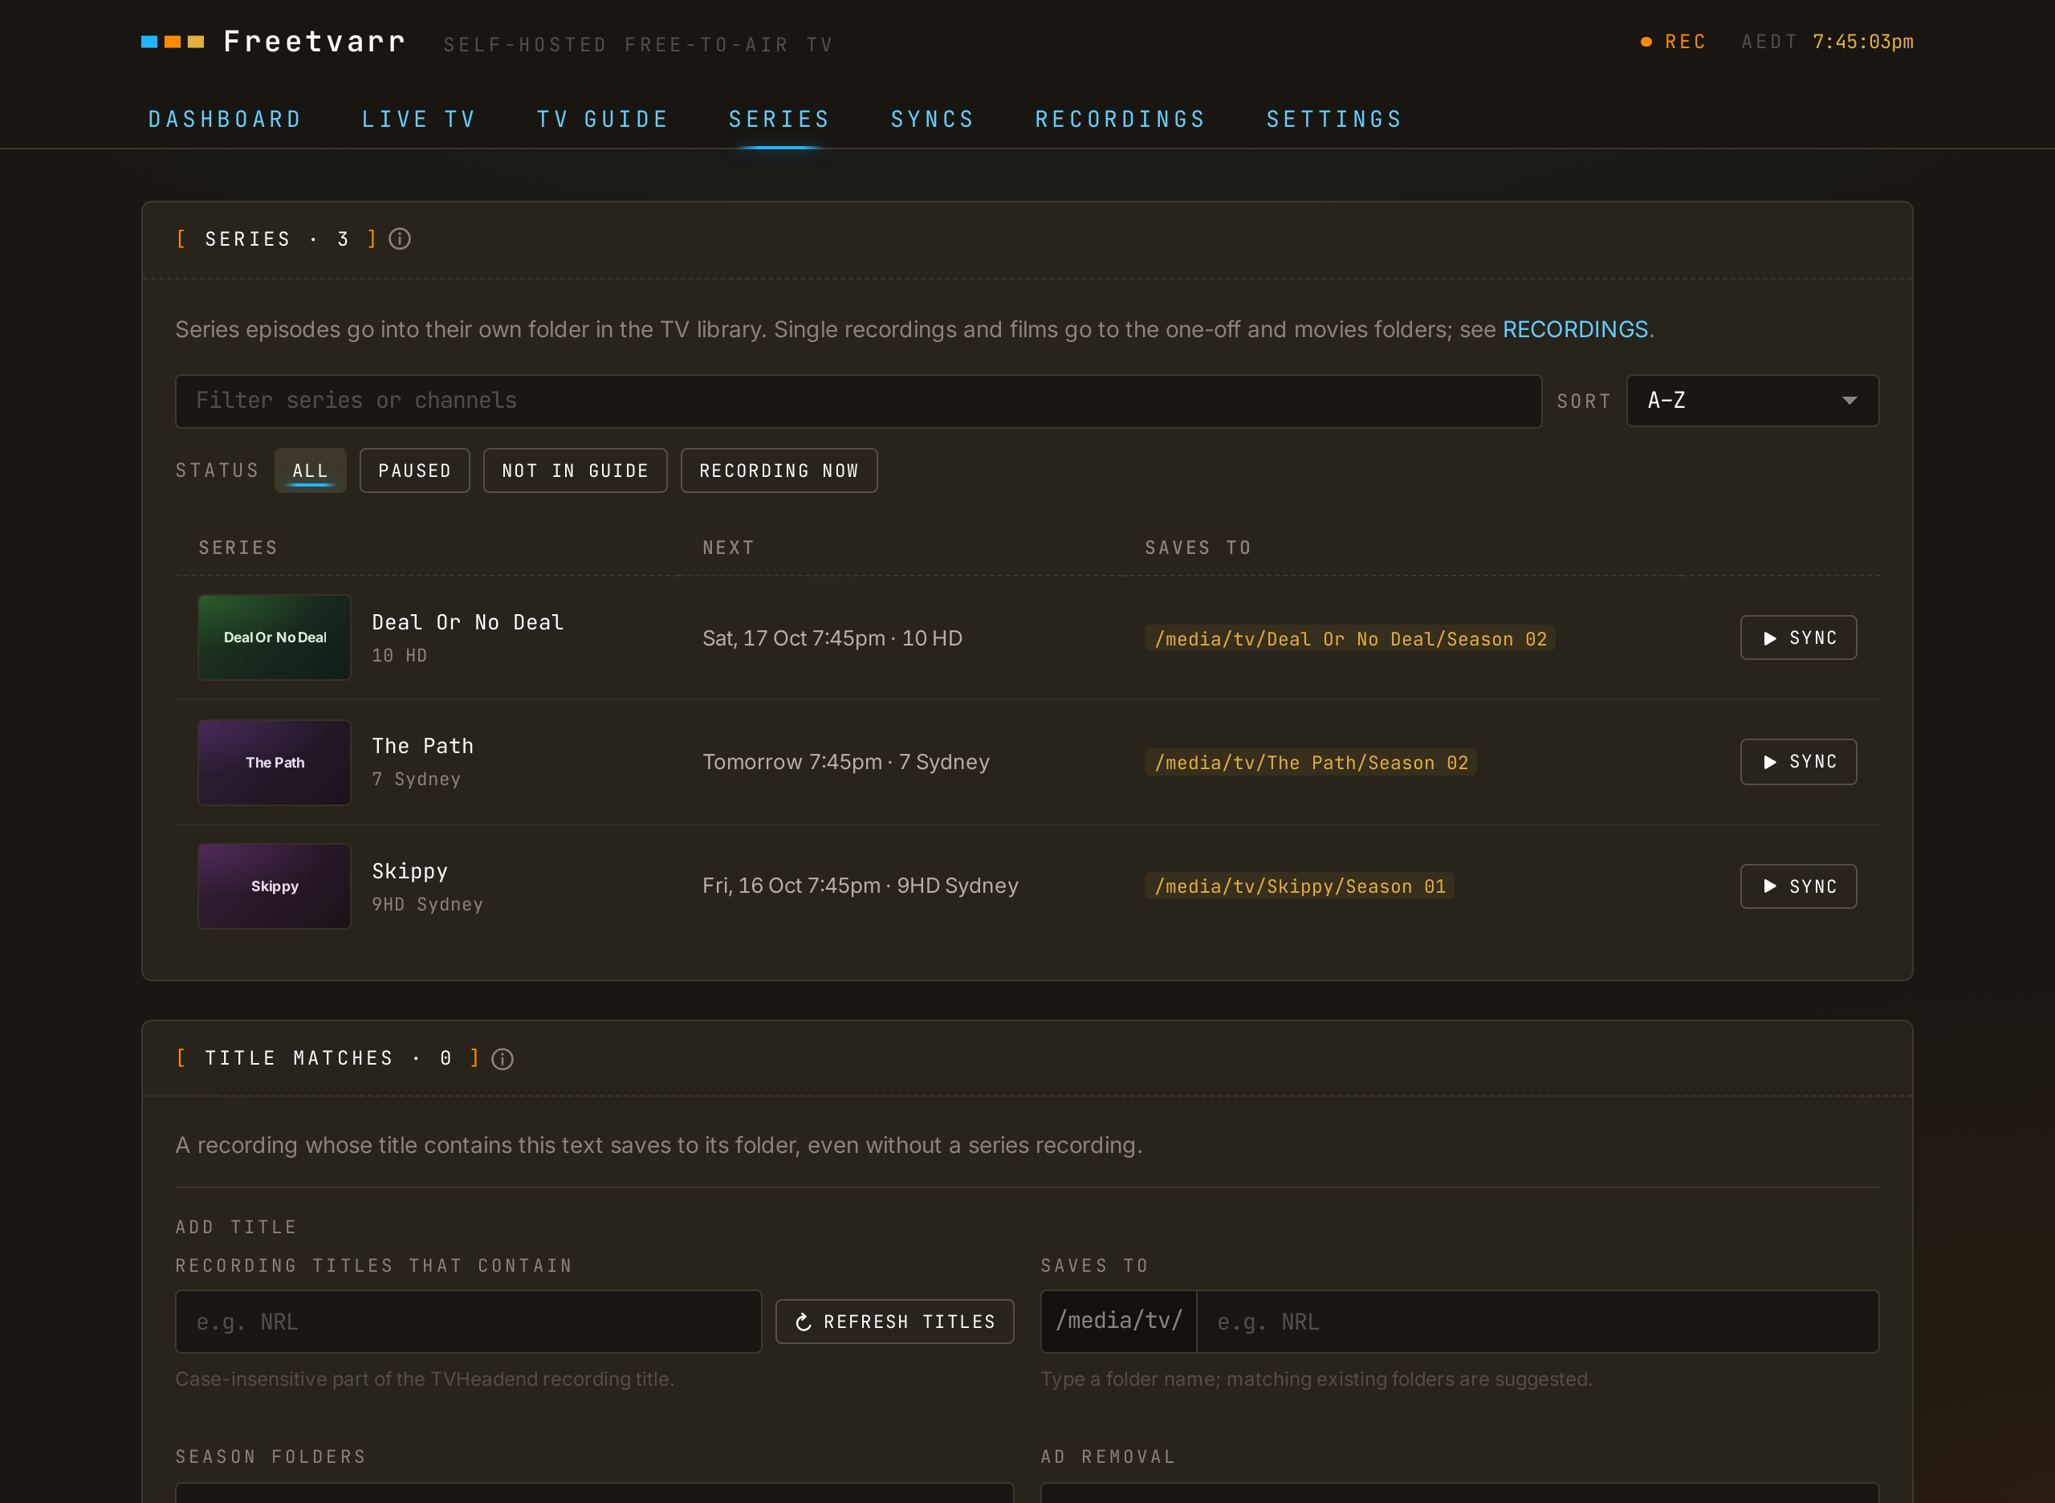Click 'Tomorrow 7:45pm · 7 Sydney' next airing
The image size is (2055, 1503).
(845, 761)
